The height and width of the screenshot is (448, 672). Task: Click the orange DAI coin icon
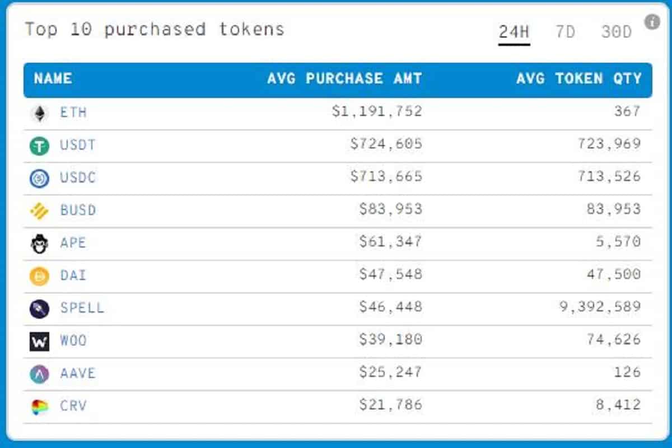point(39,276)
